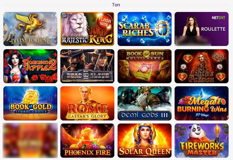Image resolution: width=233 pixels, height=160 pixels.
Task: Open Dead or Alive game tile
Action: tap(87, 66)
